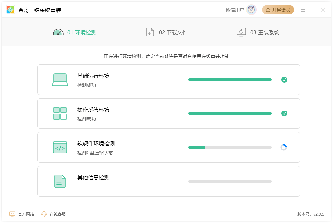Image resolution: width=333 pixels, height=223 pixels.
Task: Open the hamburger menu
Action: (x=303, y=10)
